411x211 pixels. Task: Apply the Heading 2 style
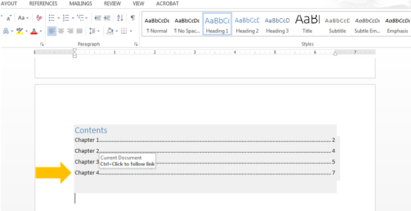pyautogui.click(x=247, y=24)
